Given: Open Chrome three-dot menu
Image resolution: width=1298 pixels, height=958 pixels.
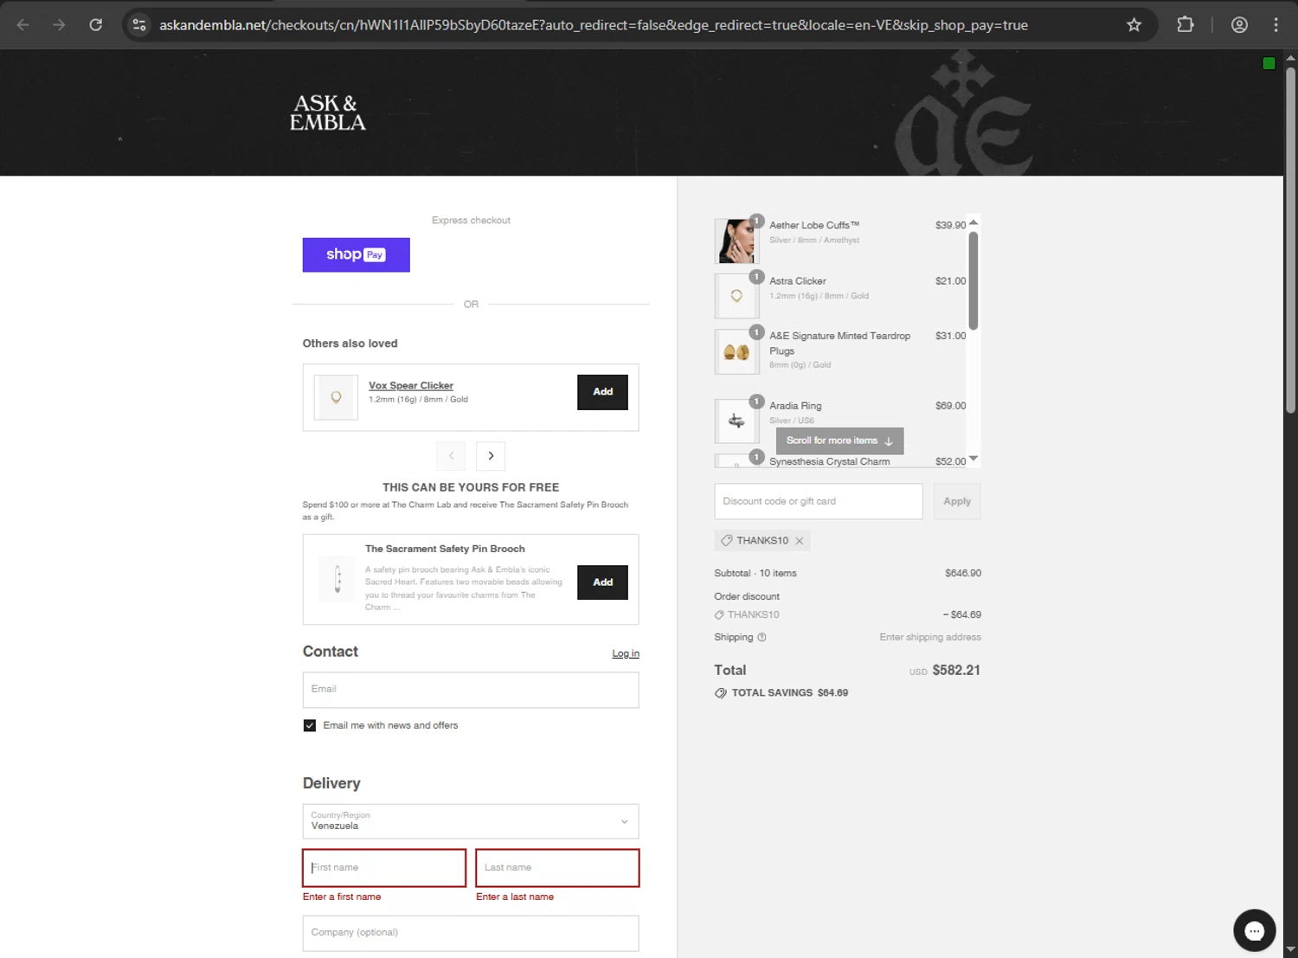Looking at the screenshot, I should coord(1276,25).
